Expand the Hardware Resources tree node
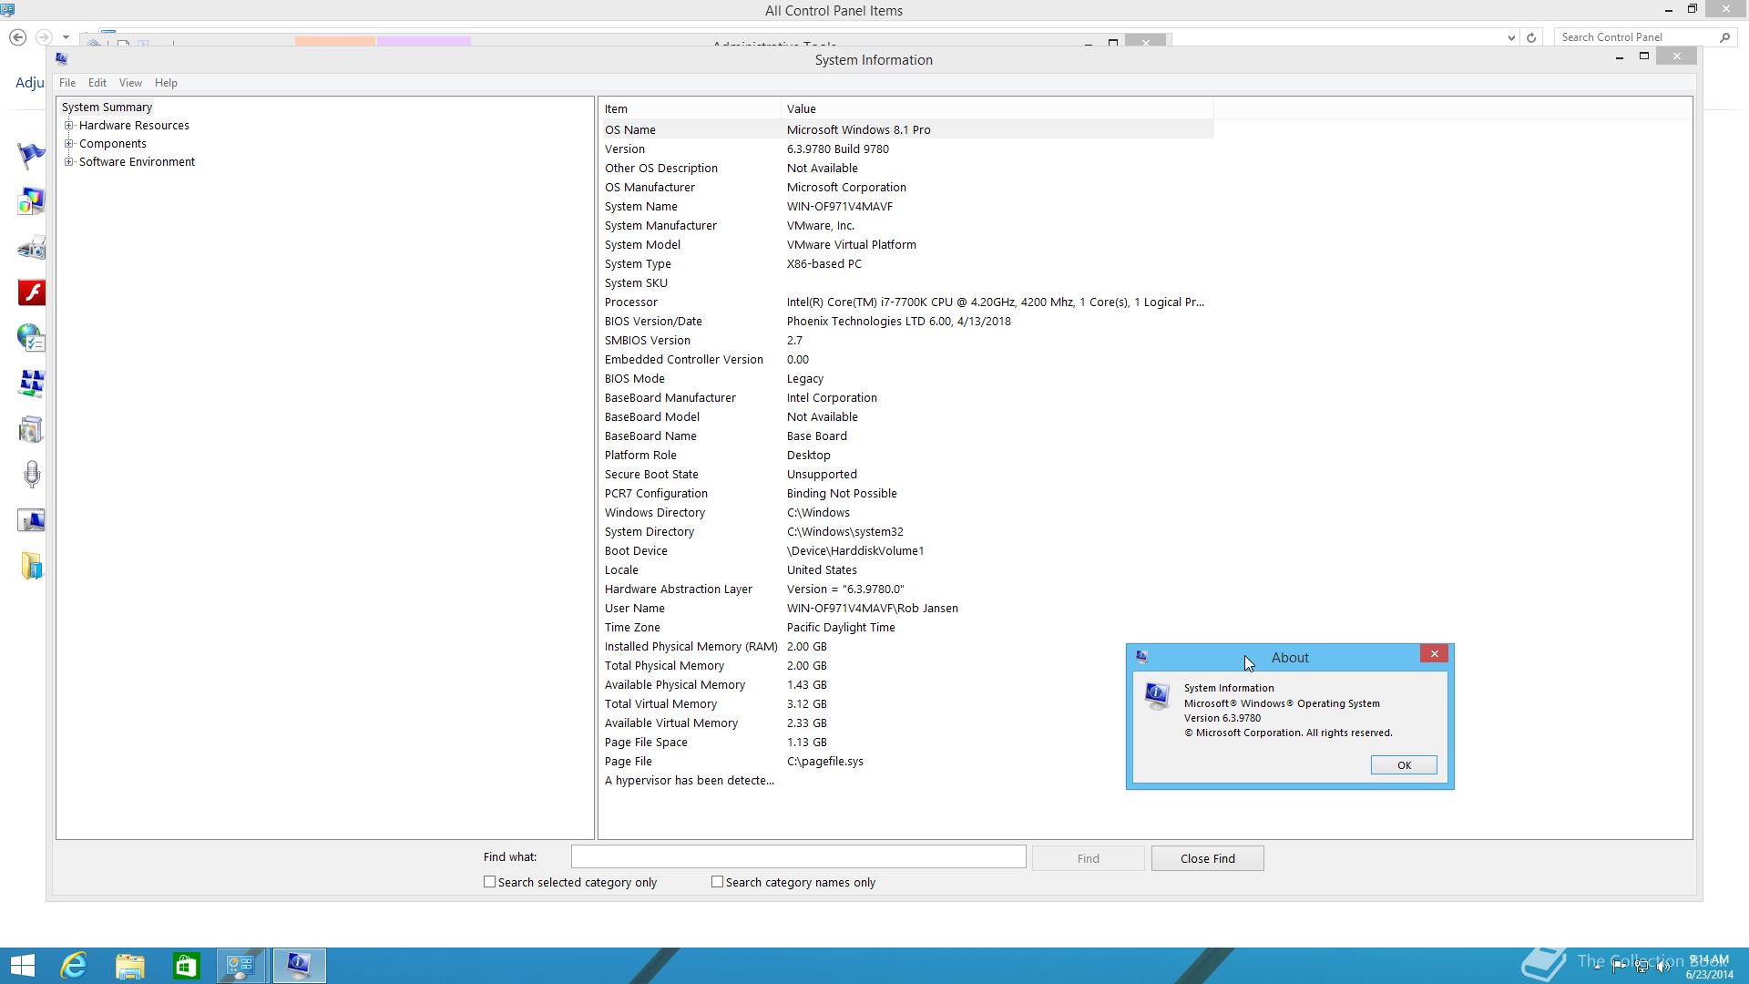The image size is (1749, 984). (x=68, y=126)
